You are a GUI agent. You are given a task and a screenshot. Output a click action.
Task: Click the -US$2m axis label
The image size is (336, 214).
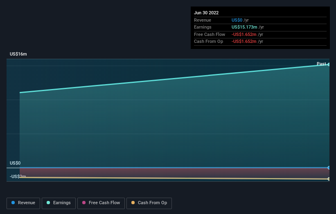point(18,176)
